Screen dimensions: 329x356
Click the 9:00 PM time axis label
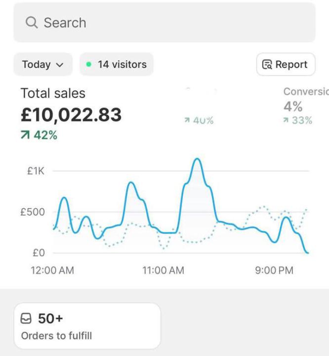click(x=274, y=270)
